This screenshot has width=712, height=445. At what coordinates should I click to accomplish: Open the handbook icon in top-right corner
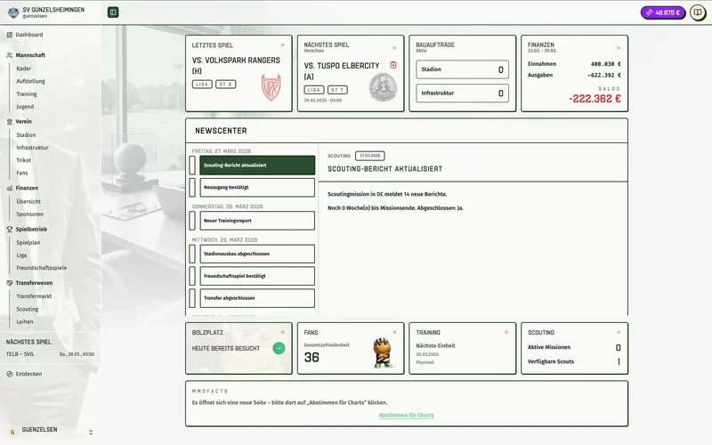tap(698, 12)
